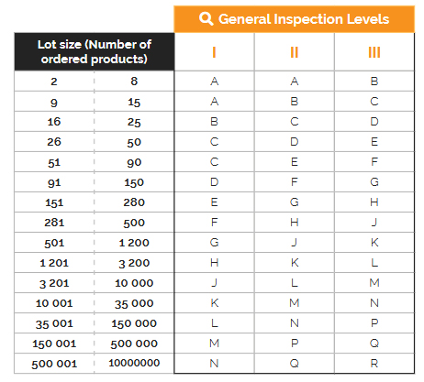This screenshot has height=382, width=424.
Task: Click lot size upper bound 3 200
Action: [x=134, y=263]
